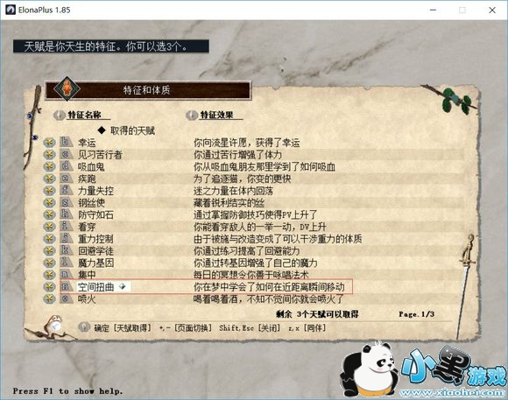Click the star bullet icon beside 钢丝使

[x=49, y=202]
